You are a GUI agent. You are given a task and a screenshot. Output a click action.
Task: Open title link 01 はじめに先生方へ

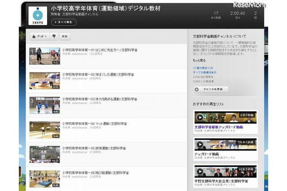point(100,50)
